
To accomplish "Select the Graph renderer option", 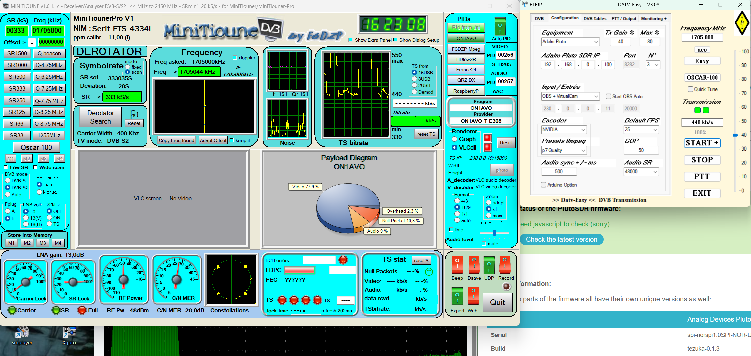I will coord(454,139).
